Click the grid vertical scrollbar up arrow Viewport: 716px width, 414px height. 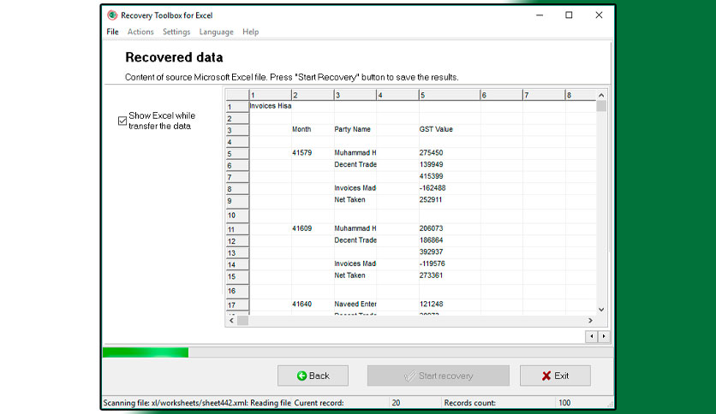(601, 95)
